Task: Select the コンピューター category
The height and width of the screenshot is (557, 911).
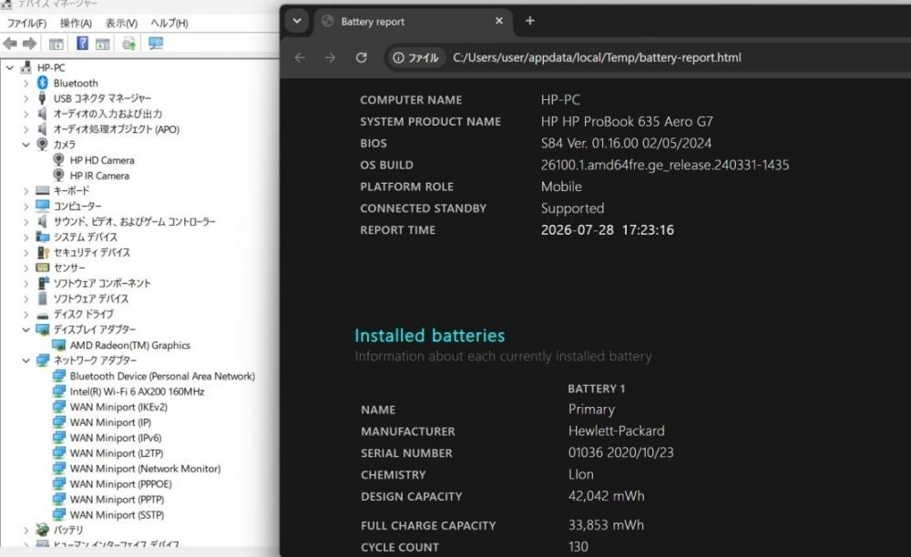Action: pos(77,207)
